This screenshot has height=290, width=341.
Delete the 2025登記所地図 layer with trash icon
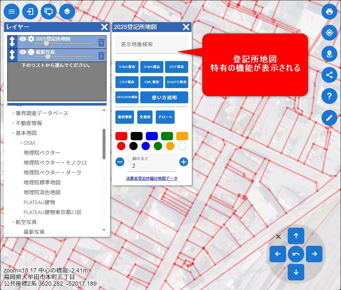coord(101,42)
